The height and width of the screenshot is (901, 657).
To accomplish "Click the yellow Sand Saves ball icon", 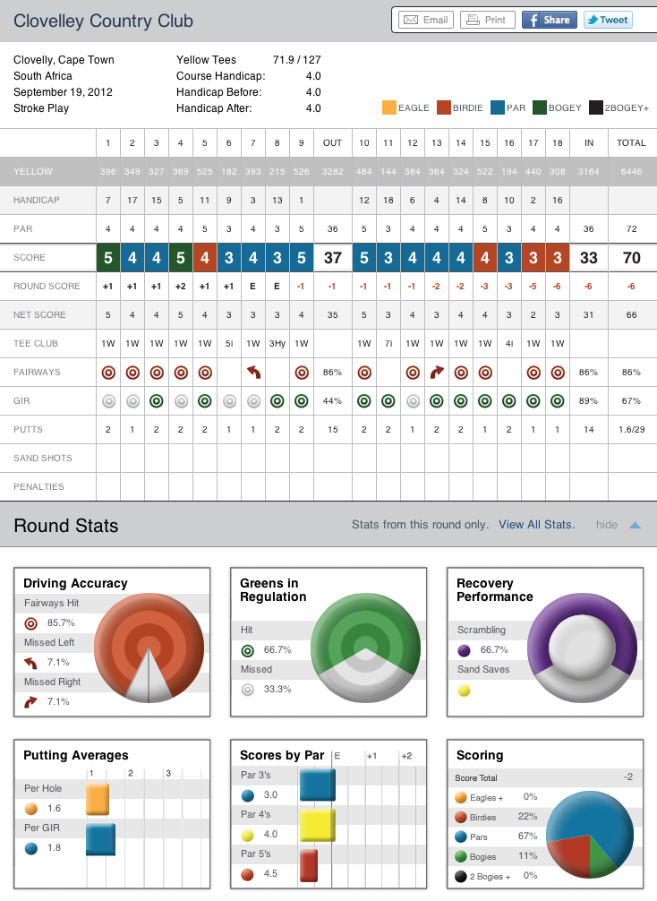I will pos(464,690).
